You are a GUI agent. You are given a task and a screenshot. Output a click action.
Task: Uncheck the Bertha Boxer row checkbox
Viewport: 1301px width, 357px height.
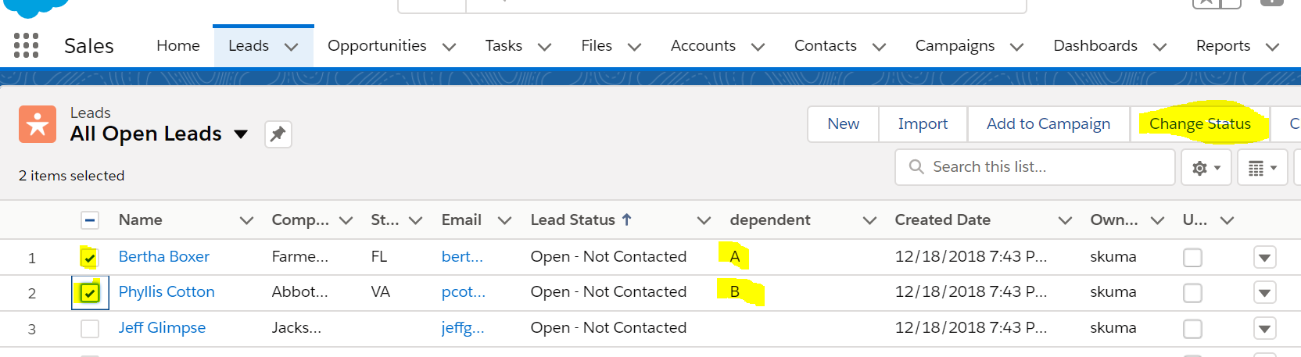90,257
